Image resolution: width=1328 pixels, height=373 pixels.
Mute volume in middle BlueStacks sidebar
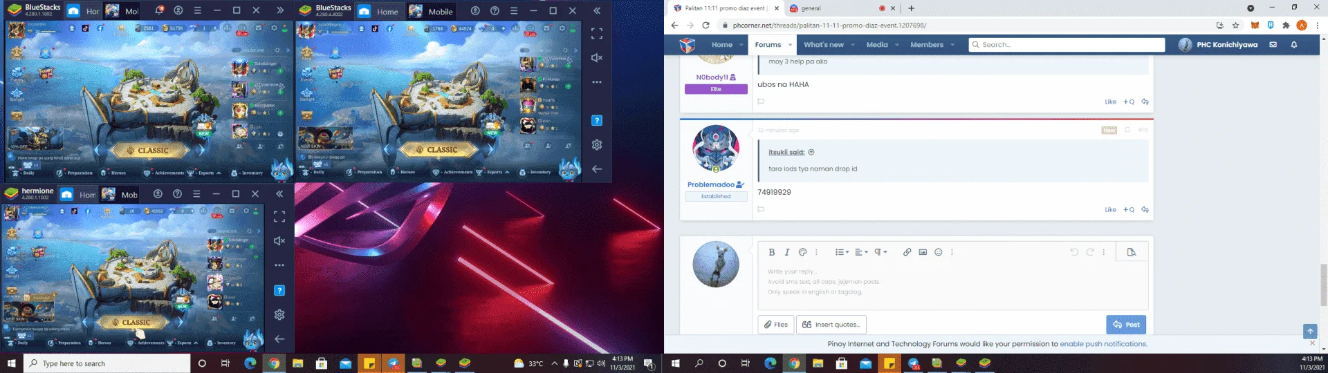point(597,57)
